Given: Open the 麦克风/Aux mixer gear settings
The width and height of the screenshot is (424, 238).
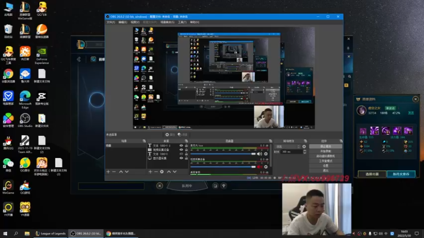Looking at the screenshot, I should [x=266, y=154].
